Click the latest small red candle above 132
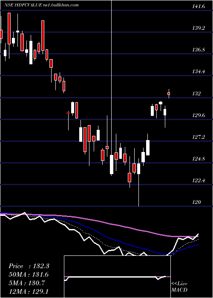213x298 pixels. pyautogui.click(x=169, y=94)
